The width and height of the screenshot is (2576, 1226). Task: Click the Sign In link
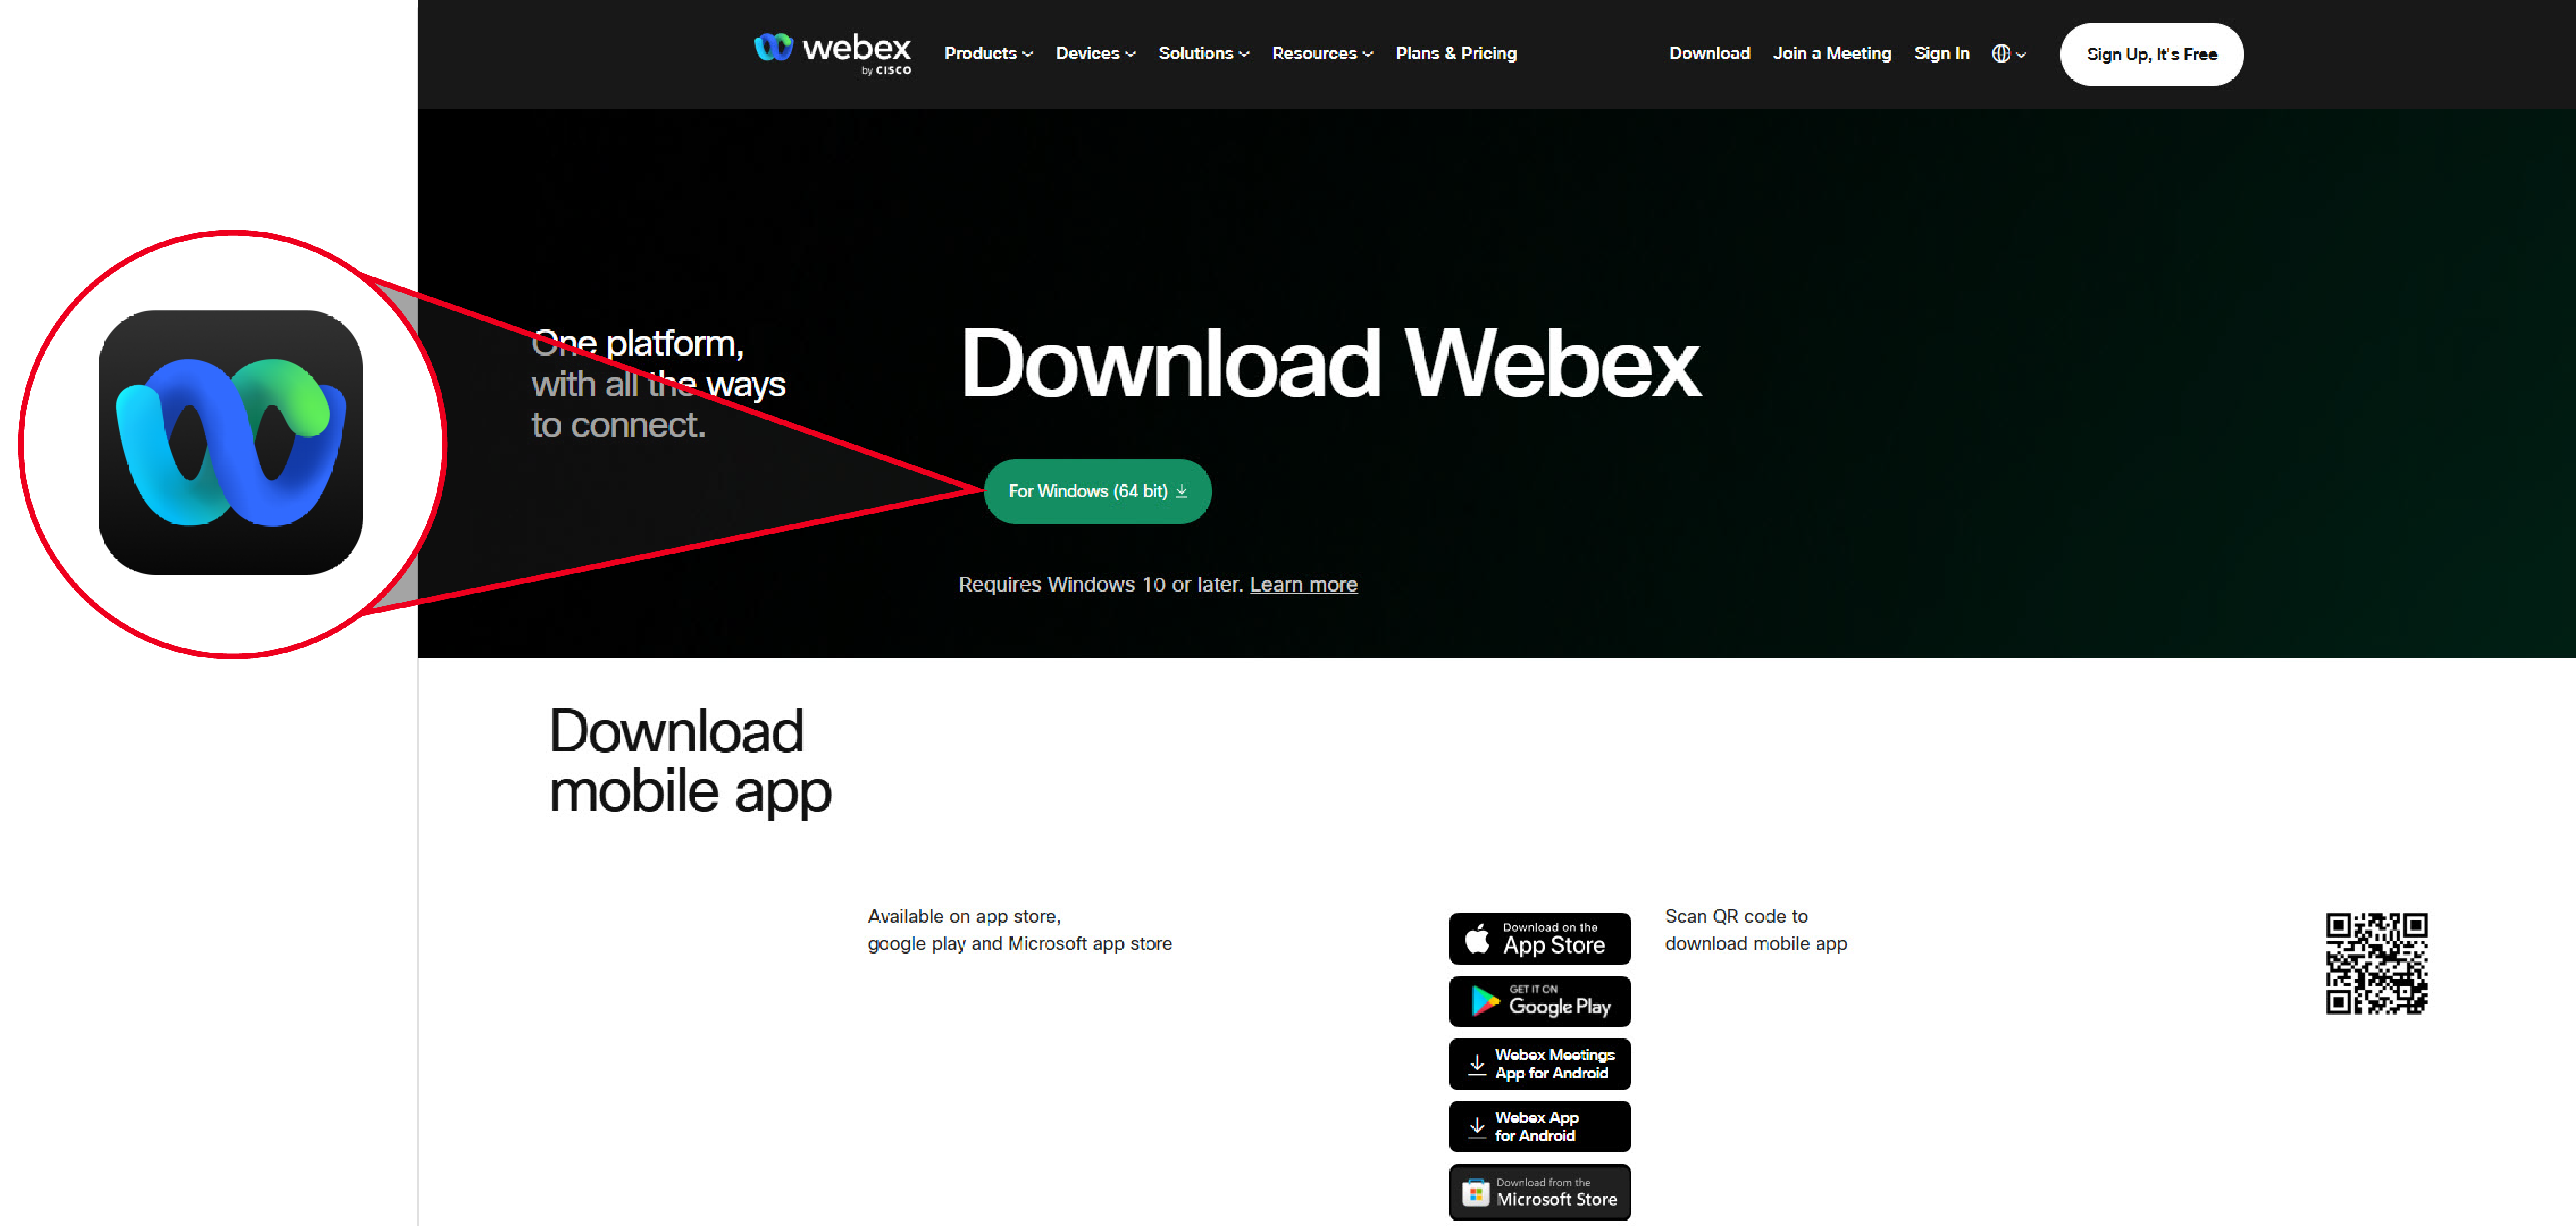coord(1941,54)
